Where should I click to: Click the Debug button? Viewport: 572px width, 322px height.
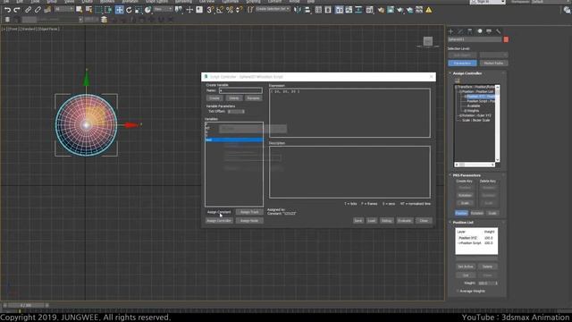pyautogui.click(x=387, y=221)
